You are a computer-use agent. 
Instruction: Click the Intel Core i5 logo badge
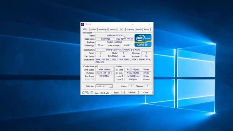click(x=143, y=40)
